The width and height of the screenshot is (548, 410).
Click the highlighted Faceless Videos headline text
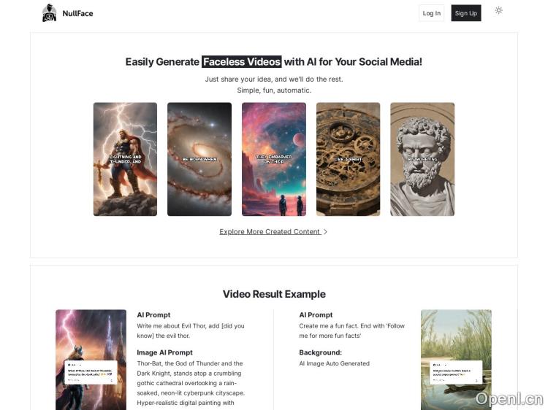(x=242, y=62)
